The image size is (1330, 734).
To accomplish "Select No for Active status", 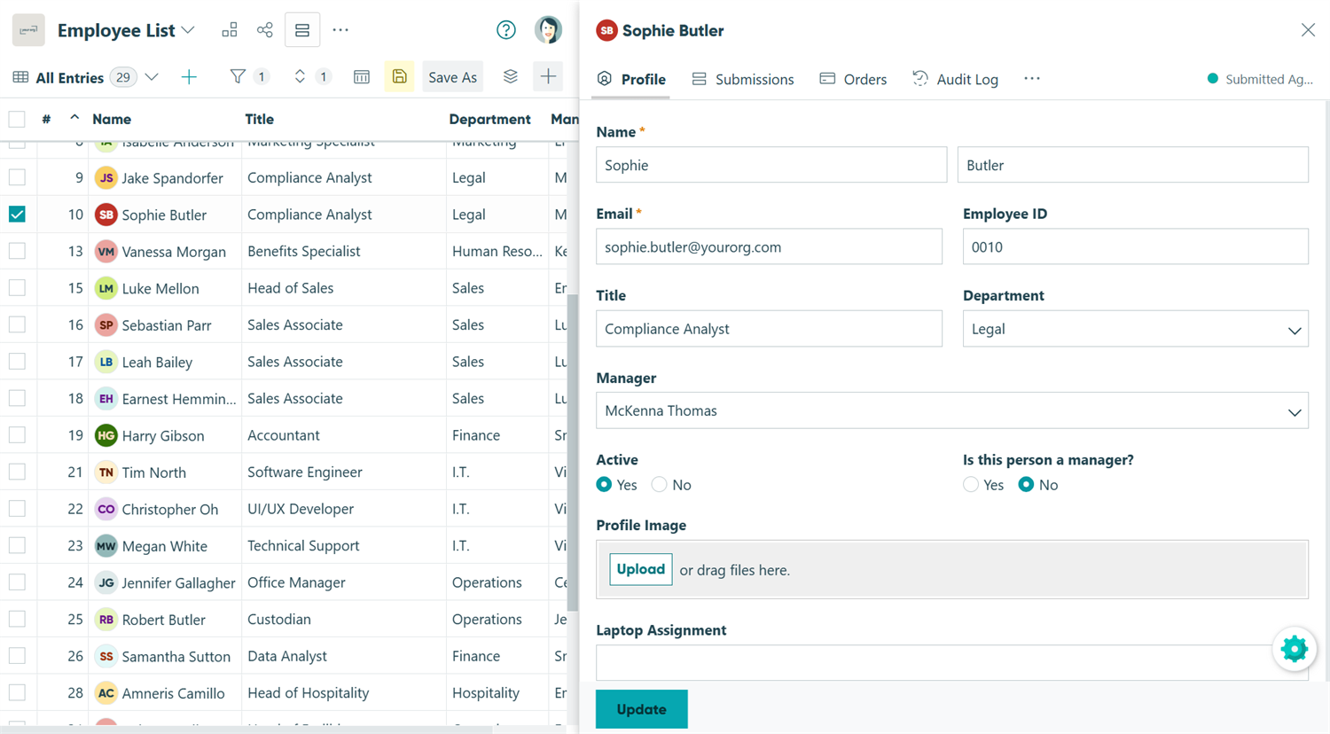I will click(659, 485).
